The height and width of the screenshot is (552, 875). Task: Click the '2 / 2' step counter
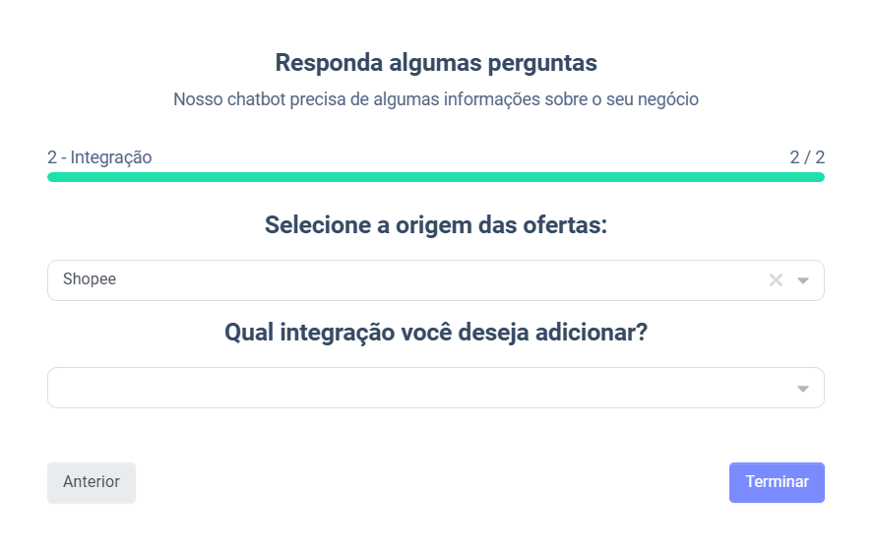pyautogui.click(x=807, y=157)
